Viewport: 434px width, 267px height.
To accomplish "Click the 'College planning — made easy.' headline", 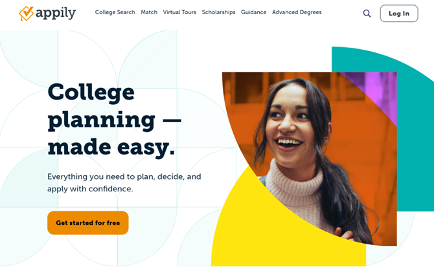I will tap(114, 120).
